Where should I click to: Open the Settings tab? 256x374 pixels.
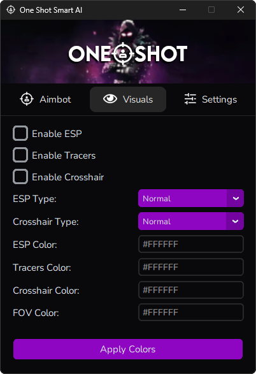pyautogui.click(x=211, y=99)
